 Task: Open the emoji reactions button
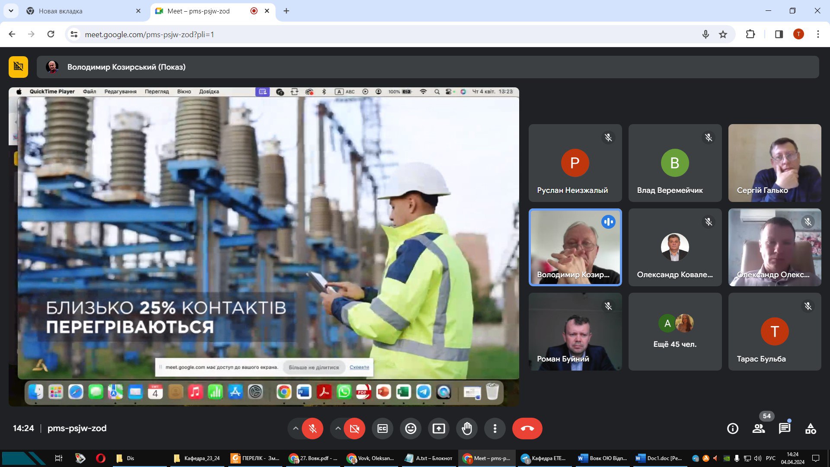coord(411,429)
